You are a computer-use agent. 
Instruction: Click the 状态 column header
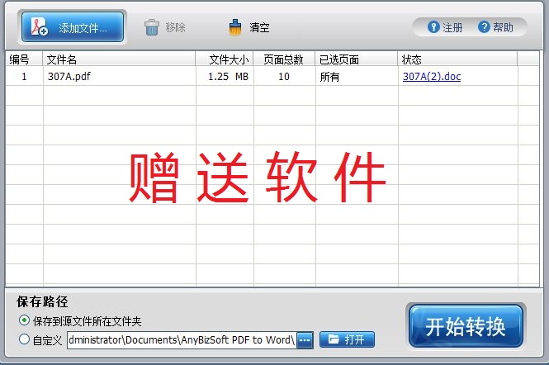pos(457,59)
